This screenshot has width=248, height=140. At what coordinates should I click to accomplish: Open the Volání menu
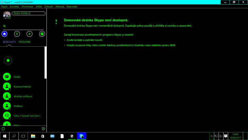click(x=39, y=7)
